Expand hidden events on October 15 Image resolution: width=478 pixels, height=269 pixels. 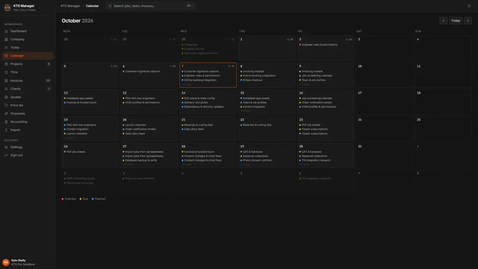coord(245,111)
